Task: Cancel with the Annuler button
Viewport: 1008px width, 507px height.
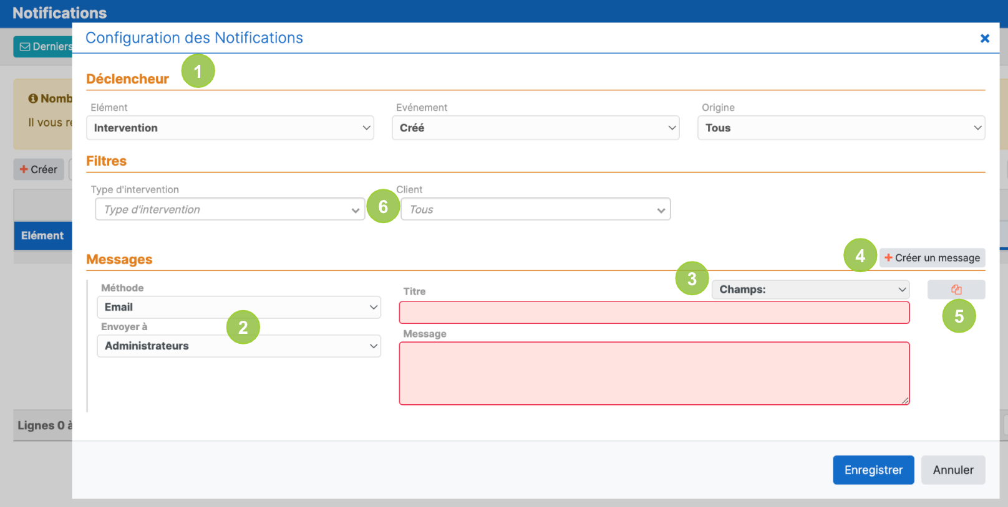Action: click(x=953, y=470)
